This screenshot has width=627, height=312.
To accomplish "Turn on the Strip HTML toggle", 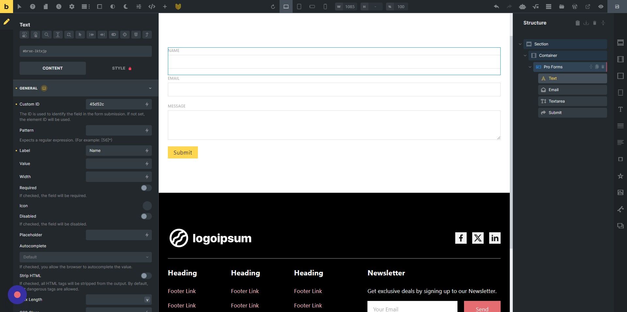I will (146, 276).
